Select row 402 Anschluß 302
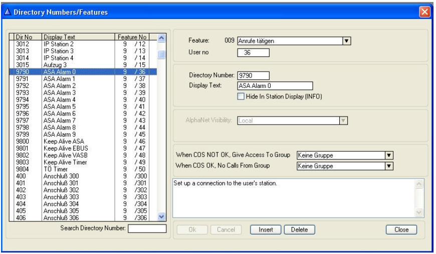 pos(83,190)
